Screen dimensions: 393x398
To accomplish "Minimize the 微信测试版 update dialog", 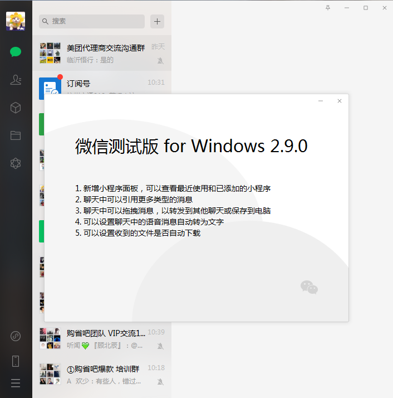I will [x=321, y=101].
